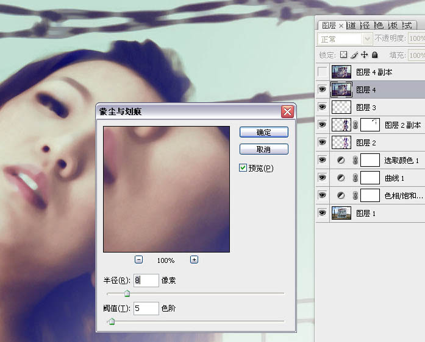Click the 不透明度 opacity value box
This screenshot has width=425, height=342.
[416, 39]
